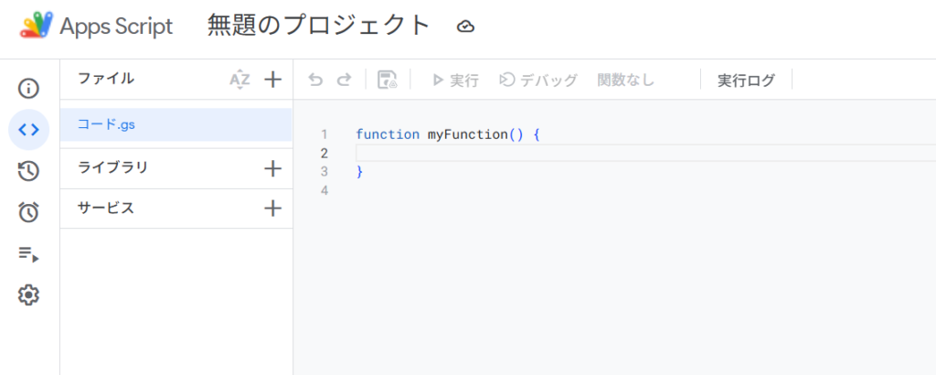Open the Overview info icon in sidebar
936x375 pixels.
[x=28, y=89]
